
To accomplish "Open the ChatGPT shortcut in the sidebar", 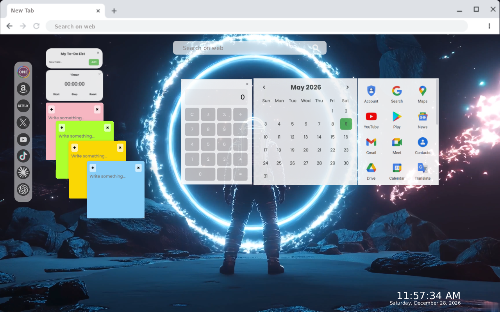I will click(23, 190).
